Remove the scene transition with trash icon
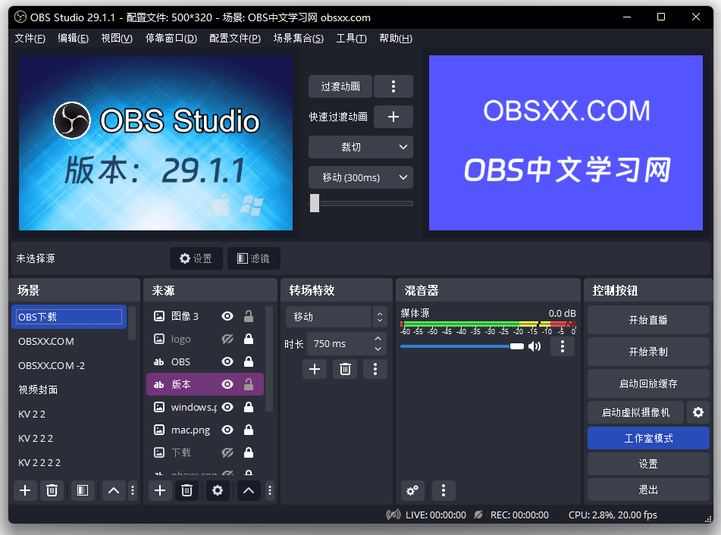Image resolution: width=721 pixels, height=535 pixels. tap(345, 369)
